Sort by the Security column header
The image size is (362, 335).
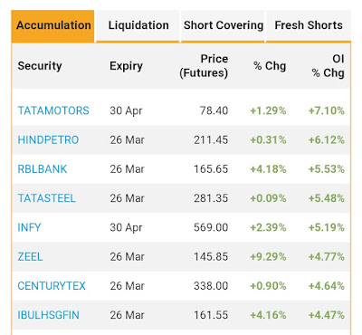pyautogui.click(x=40, y=66)
